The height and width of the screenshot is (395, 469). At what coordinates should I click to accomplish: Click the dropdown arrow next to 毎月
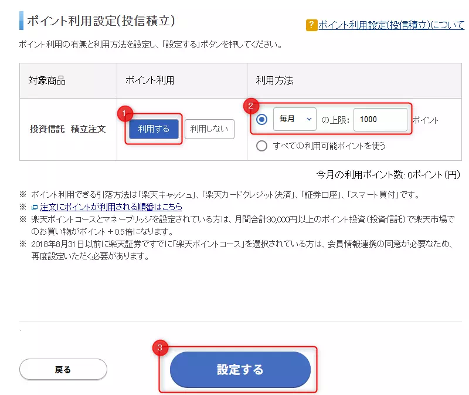(309, 120)
